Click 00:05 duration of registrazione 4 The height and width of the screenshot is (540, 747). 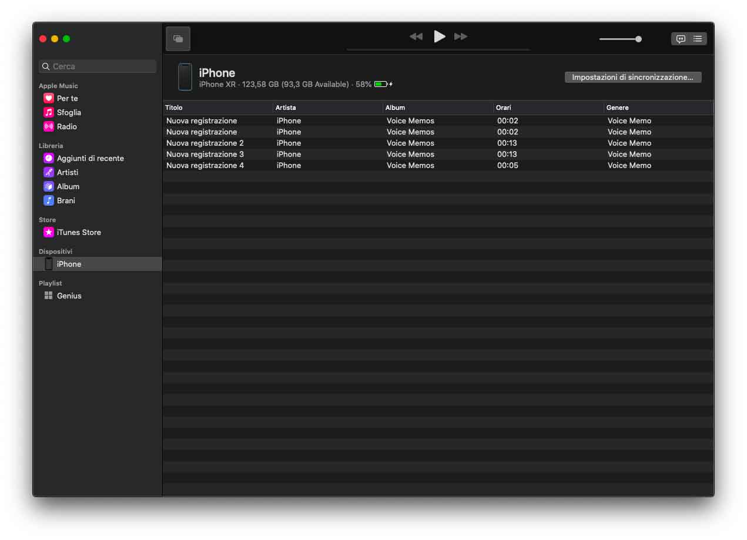point(508,165)
